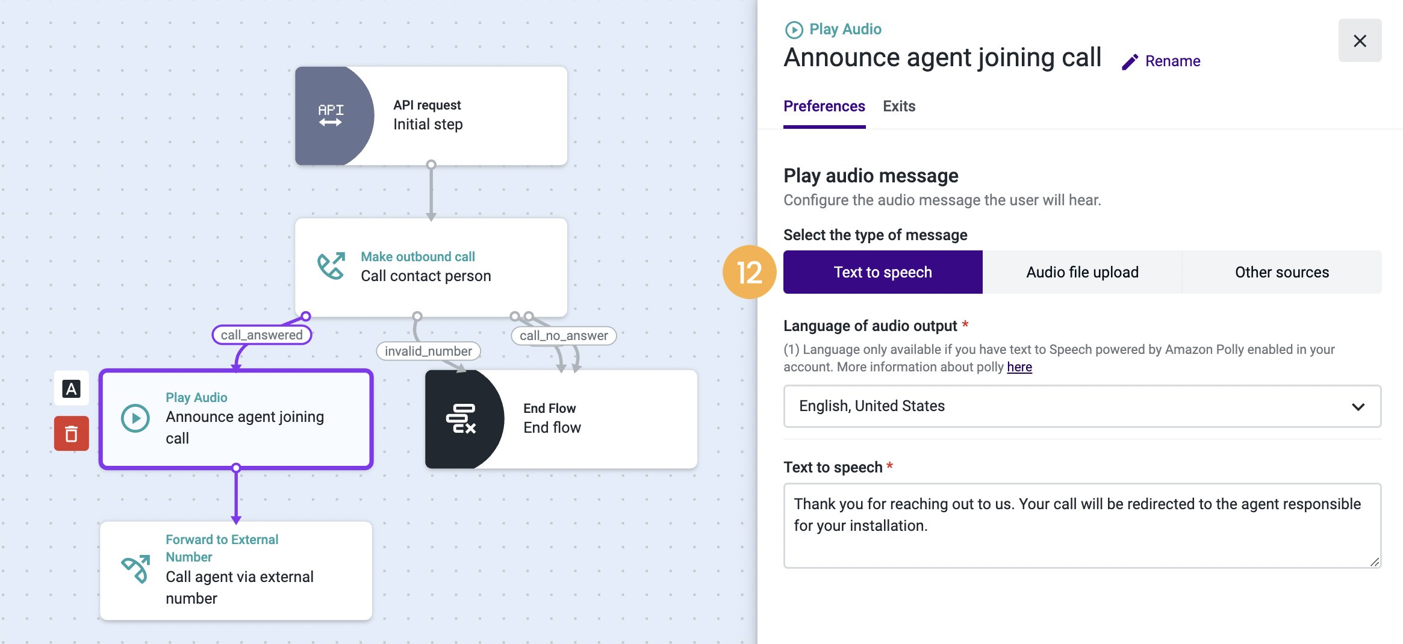This screenshot has width=1403, height=644.
Task: Delete the selected step with trash icon
Action: pyautogui.click(x=71, y=433)
